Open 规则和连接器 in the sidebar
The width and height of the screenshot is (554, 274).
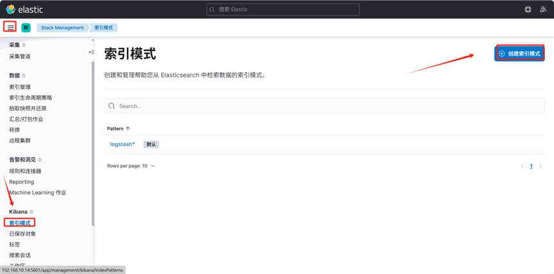click(x=25, y=171)
